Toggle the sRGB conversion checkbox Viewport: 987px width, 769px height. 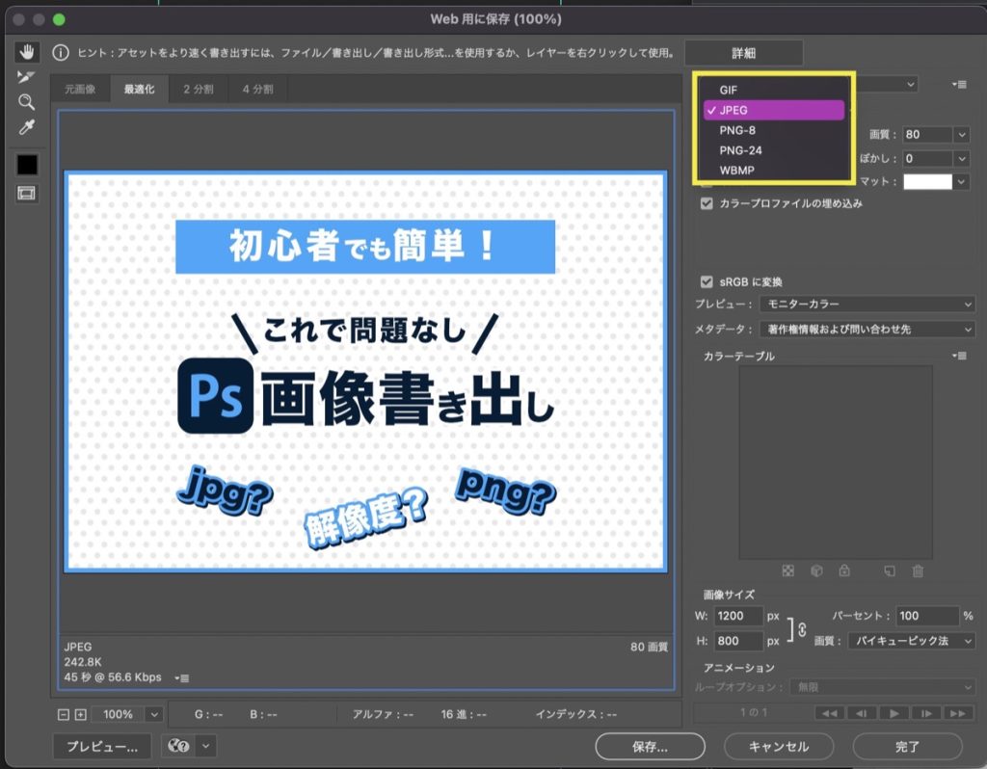(707, 281)
